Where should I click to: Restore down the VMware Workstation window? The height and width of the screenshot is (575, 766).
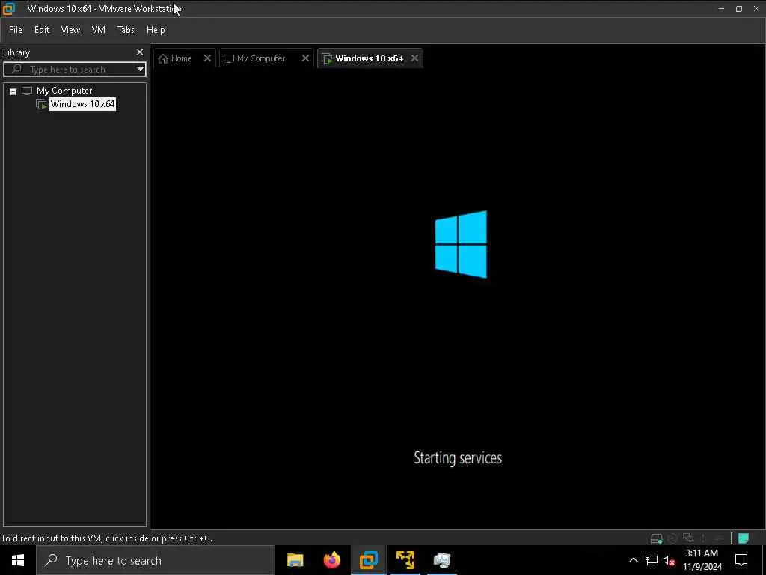coord(738,9)
